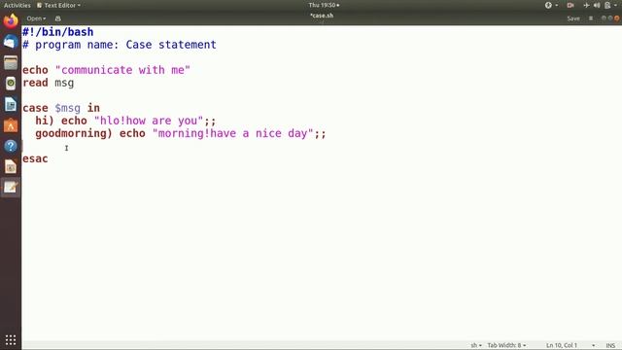The height and width of the screenshot is (350, 622).
Task: Open the Activities overview
Action: click(17, 5)
